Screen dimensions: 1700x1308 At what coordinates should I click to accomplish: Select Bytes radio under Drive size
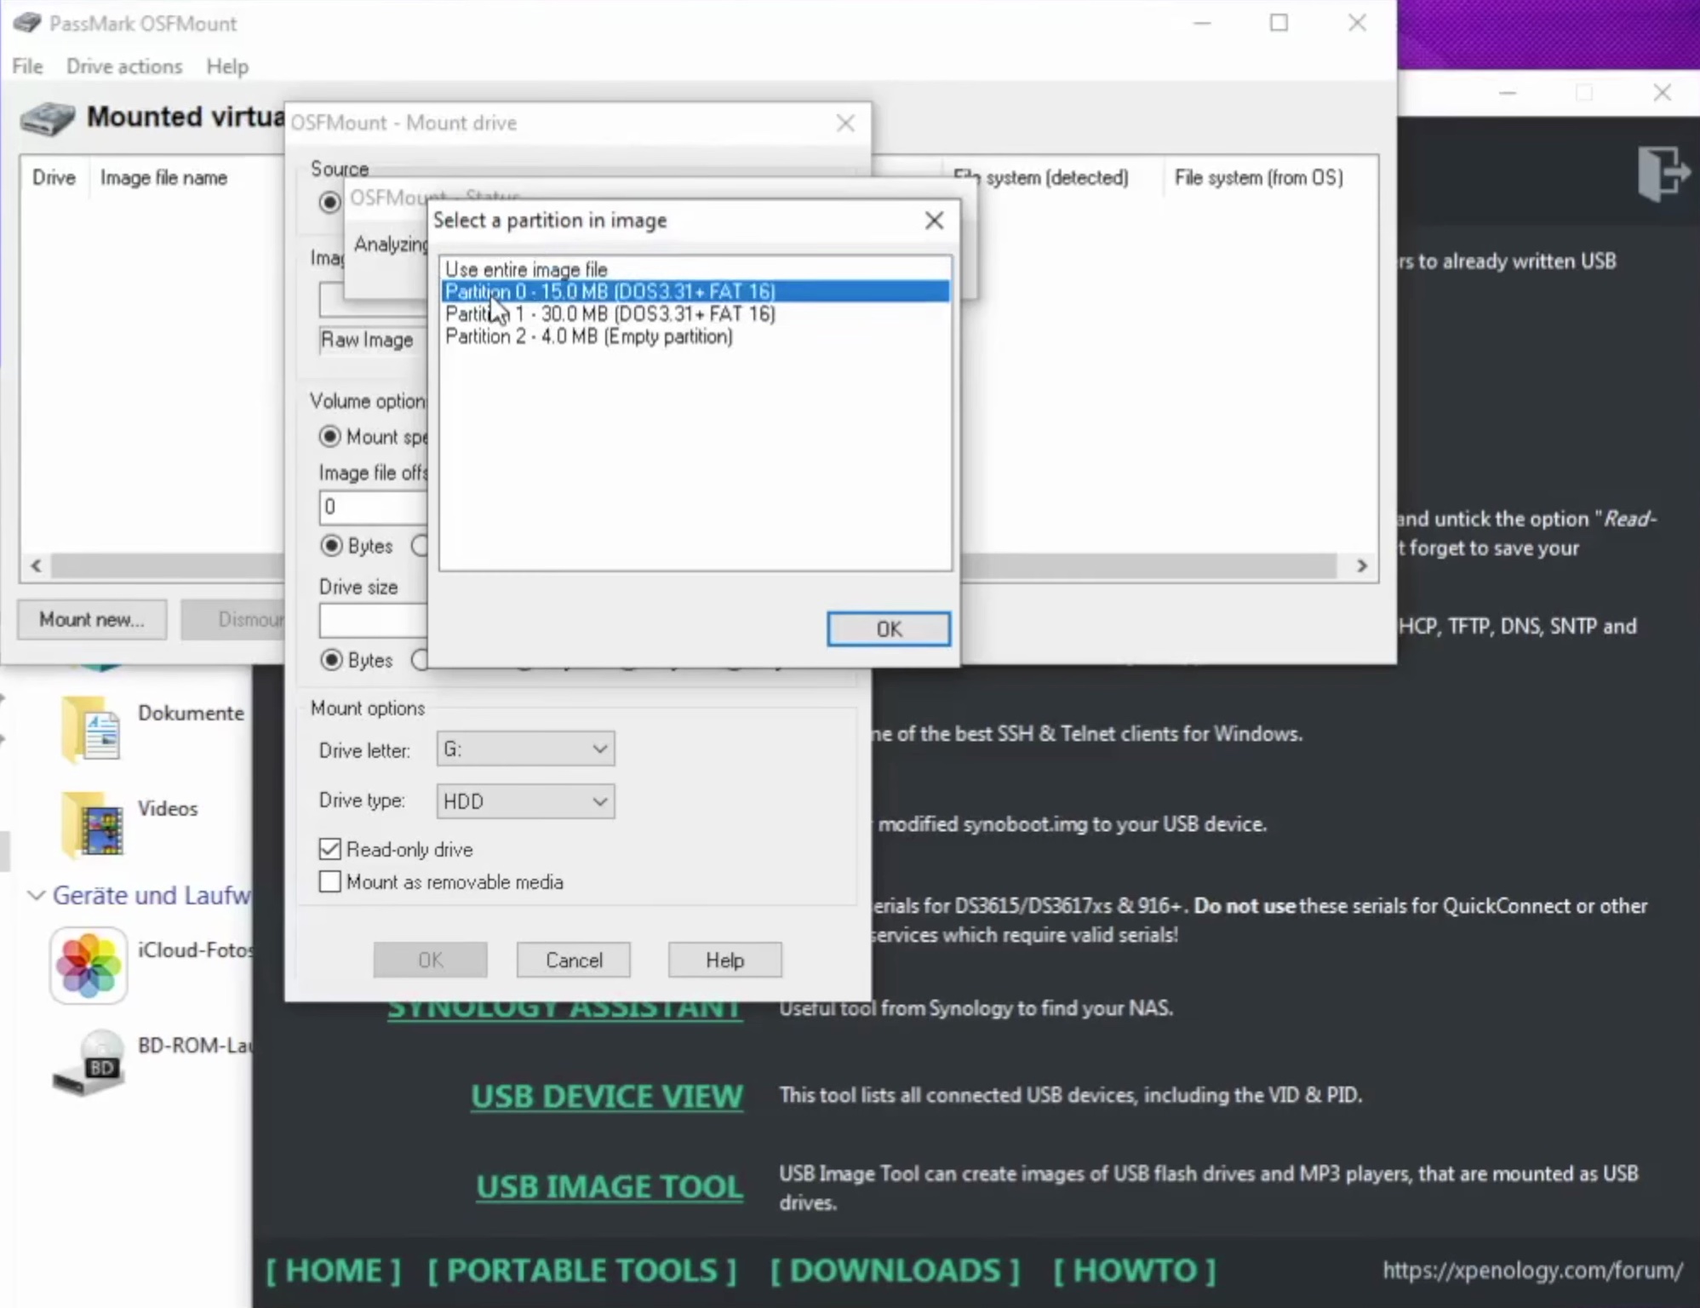[x=331, y=660]
